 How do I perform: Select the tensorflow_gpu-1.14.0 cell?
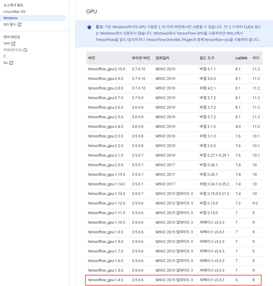pos(107,184)
